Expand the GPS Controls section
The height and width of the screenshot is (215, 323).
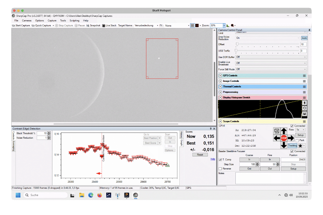pyautogui.click(x=220, y=76)
